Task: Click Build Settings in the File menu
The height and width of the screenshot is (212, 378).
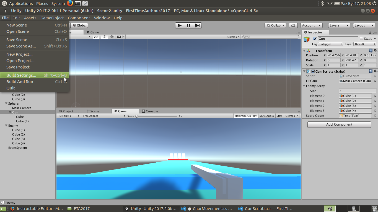Action: click(35, 75)
